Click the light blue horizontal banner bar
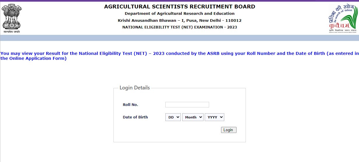 click(x=179, y=38)
